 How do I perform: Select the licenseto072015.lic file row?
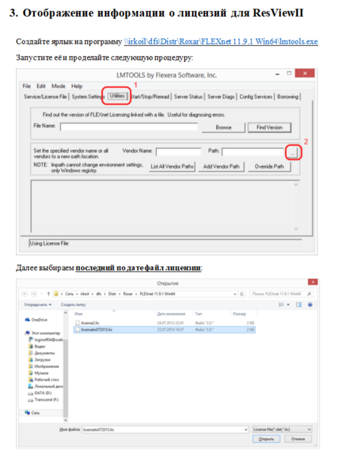click(x=164, y=330)
